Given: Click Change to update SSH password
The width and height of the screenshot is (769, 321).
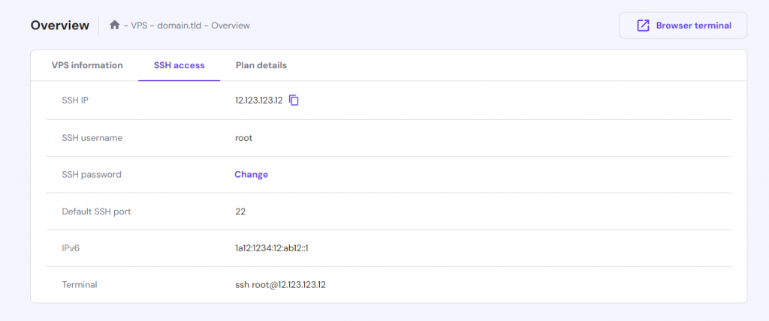Looking at the screenshot, I should coord(251,174).
